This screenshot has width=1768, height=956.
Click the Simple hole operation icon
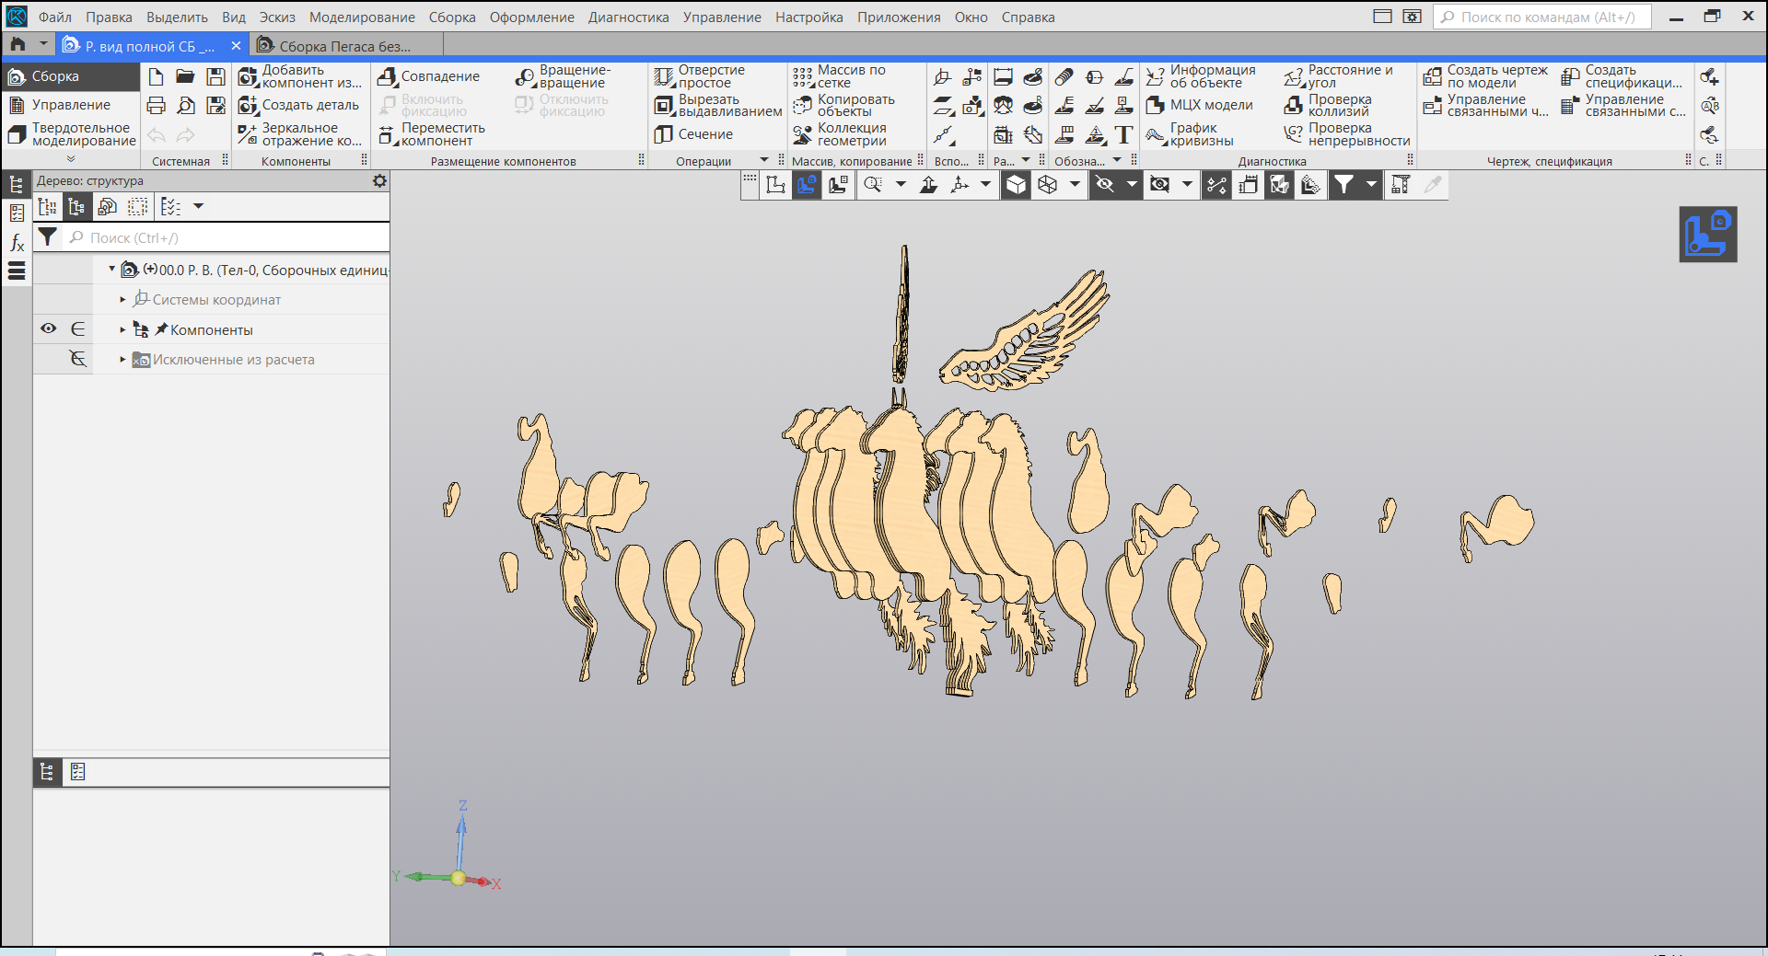(x=664, y=76)
